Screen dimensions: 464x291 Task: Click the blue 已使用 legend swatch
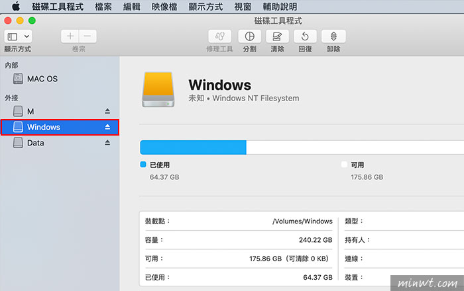[x=143, y=165]
